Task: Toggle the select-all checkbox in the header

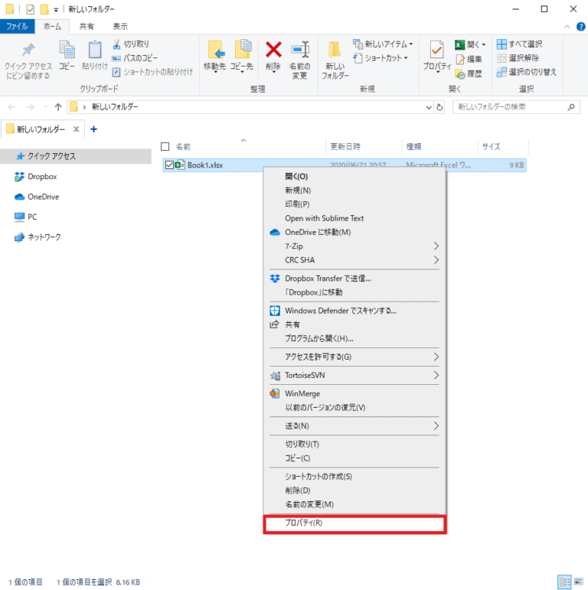Action: click(165, 146)
